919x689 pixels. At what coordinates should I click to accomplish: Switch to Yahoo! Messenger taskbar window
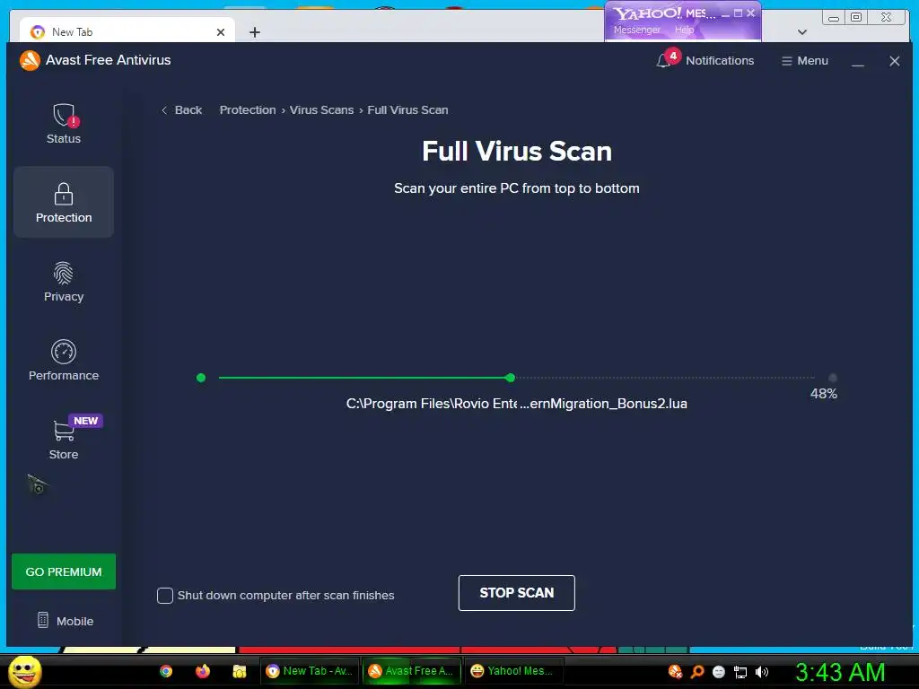point(514,671)
